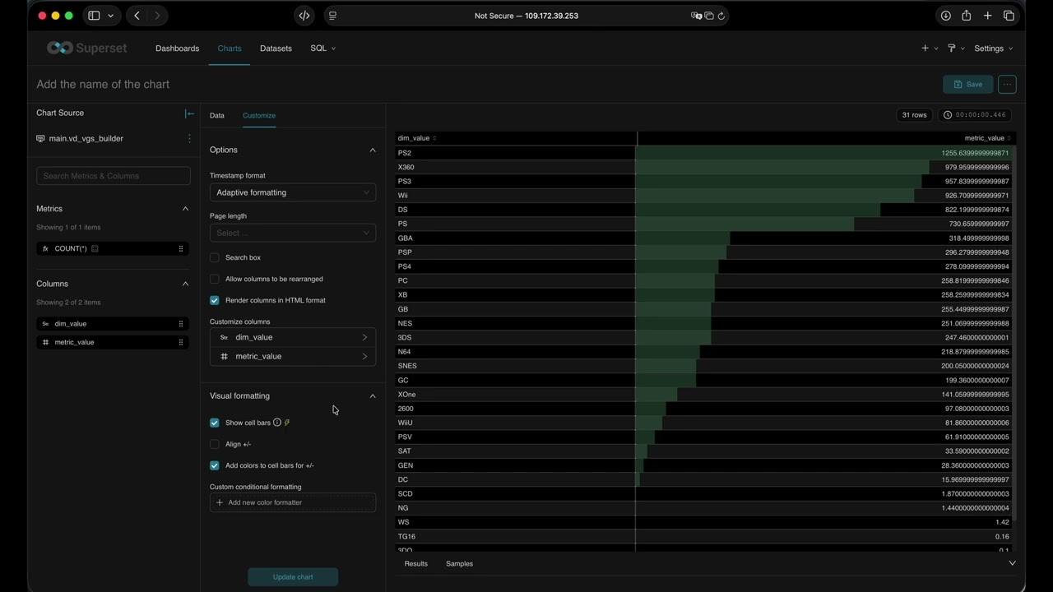Open the Page length select dropdown

(293, 233)
